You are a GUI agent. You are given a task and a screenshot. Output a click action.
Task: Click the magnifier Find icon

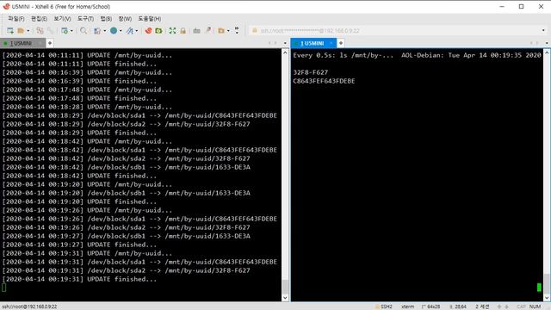(84, 31)
